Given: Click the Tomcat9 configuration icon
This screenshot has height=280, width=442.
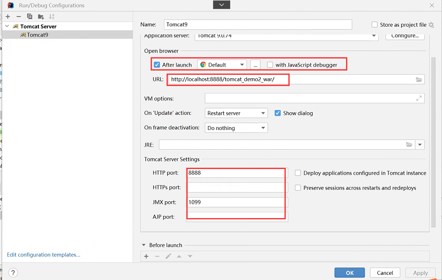Looking at the screenshot, I should (23, 35).
